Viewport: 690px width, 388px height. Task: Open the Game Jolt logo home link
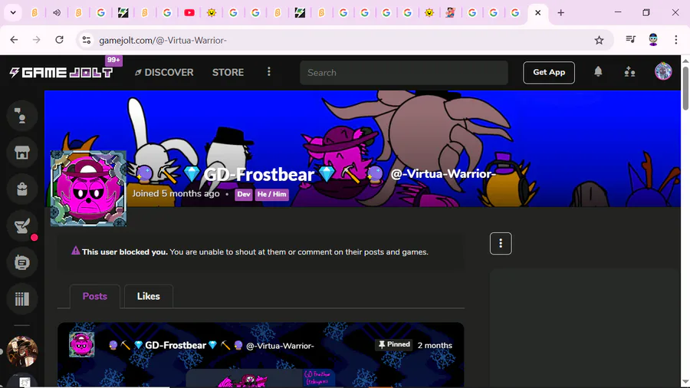(61, 73)
